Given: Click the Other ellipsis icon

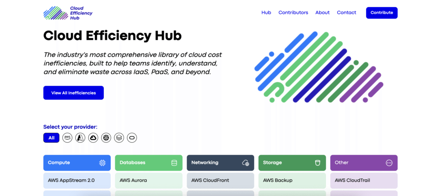Looking at the screenshot, I should pos(389,163).
